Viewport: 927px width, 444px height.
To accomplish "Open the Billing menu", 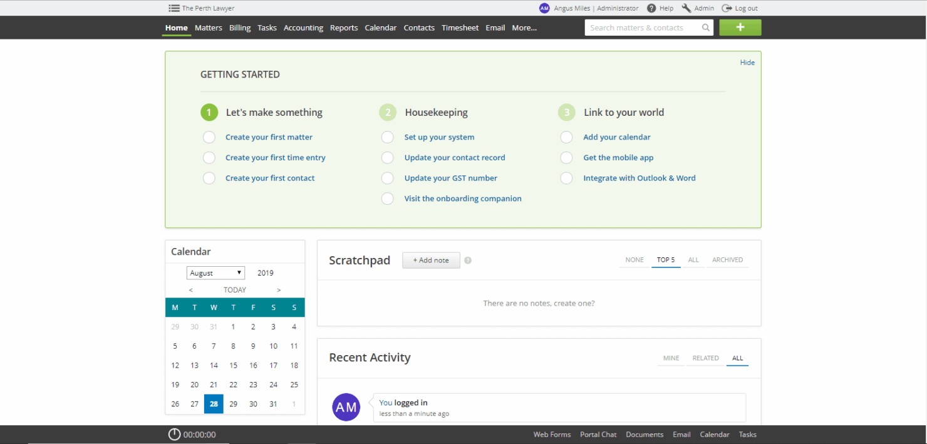I will coord(240,28).
